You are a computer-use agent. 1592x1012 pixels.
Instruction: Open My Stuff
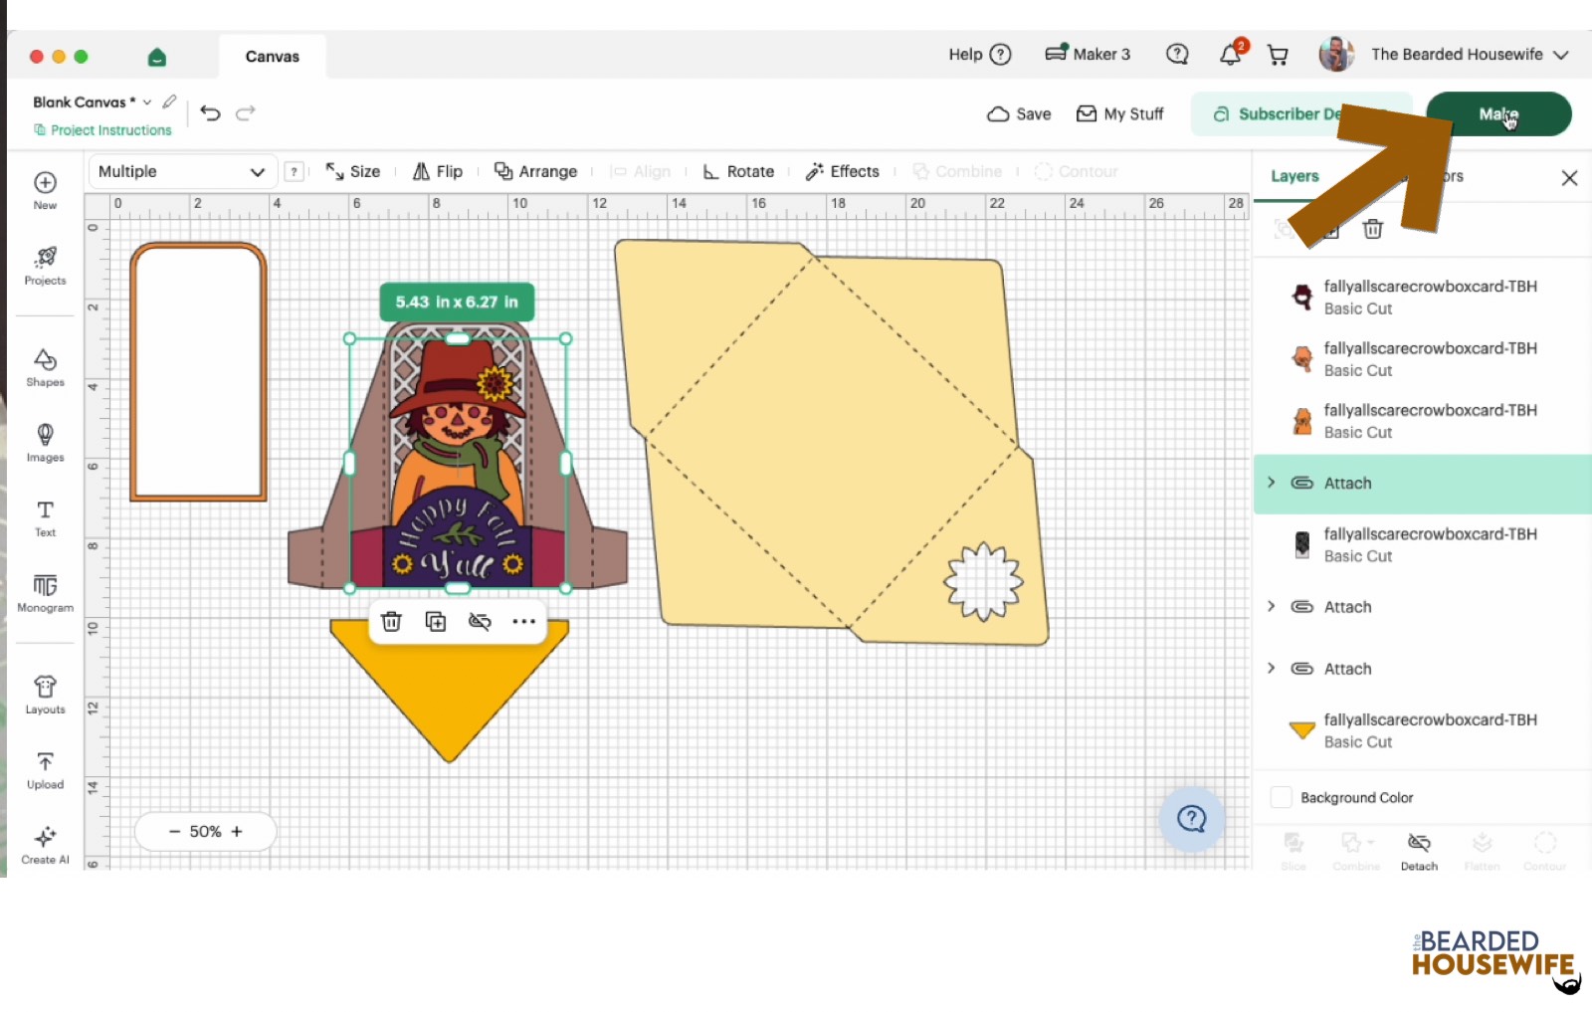click(1120, 114)
